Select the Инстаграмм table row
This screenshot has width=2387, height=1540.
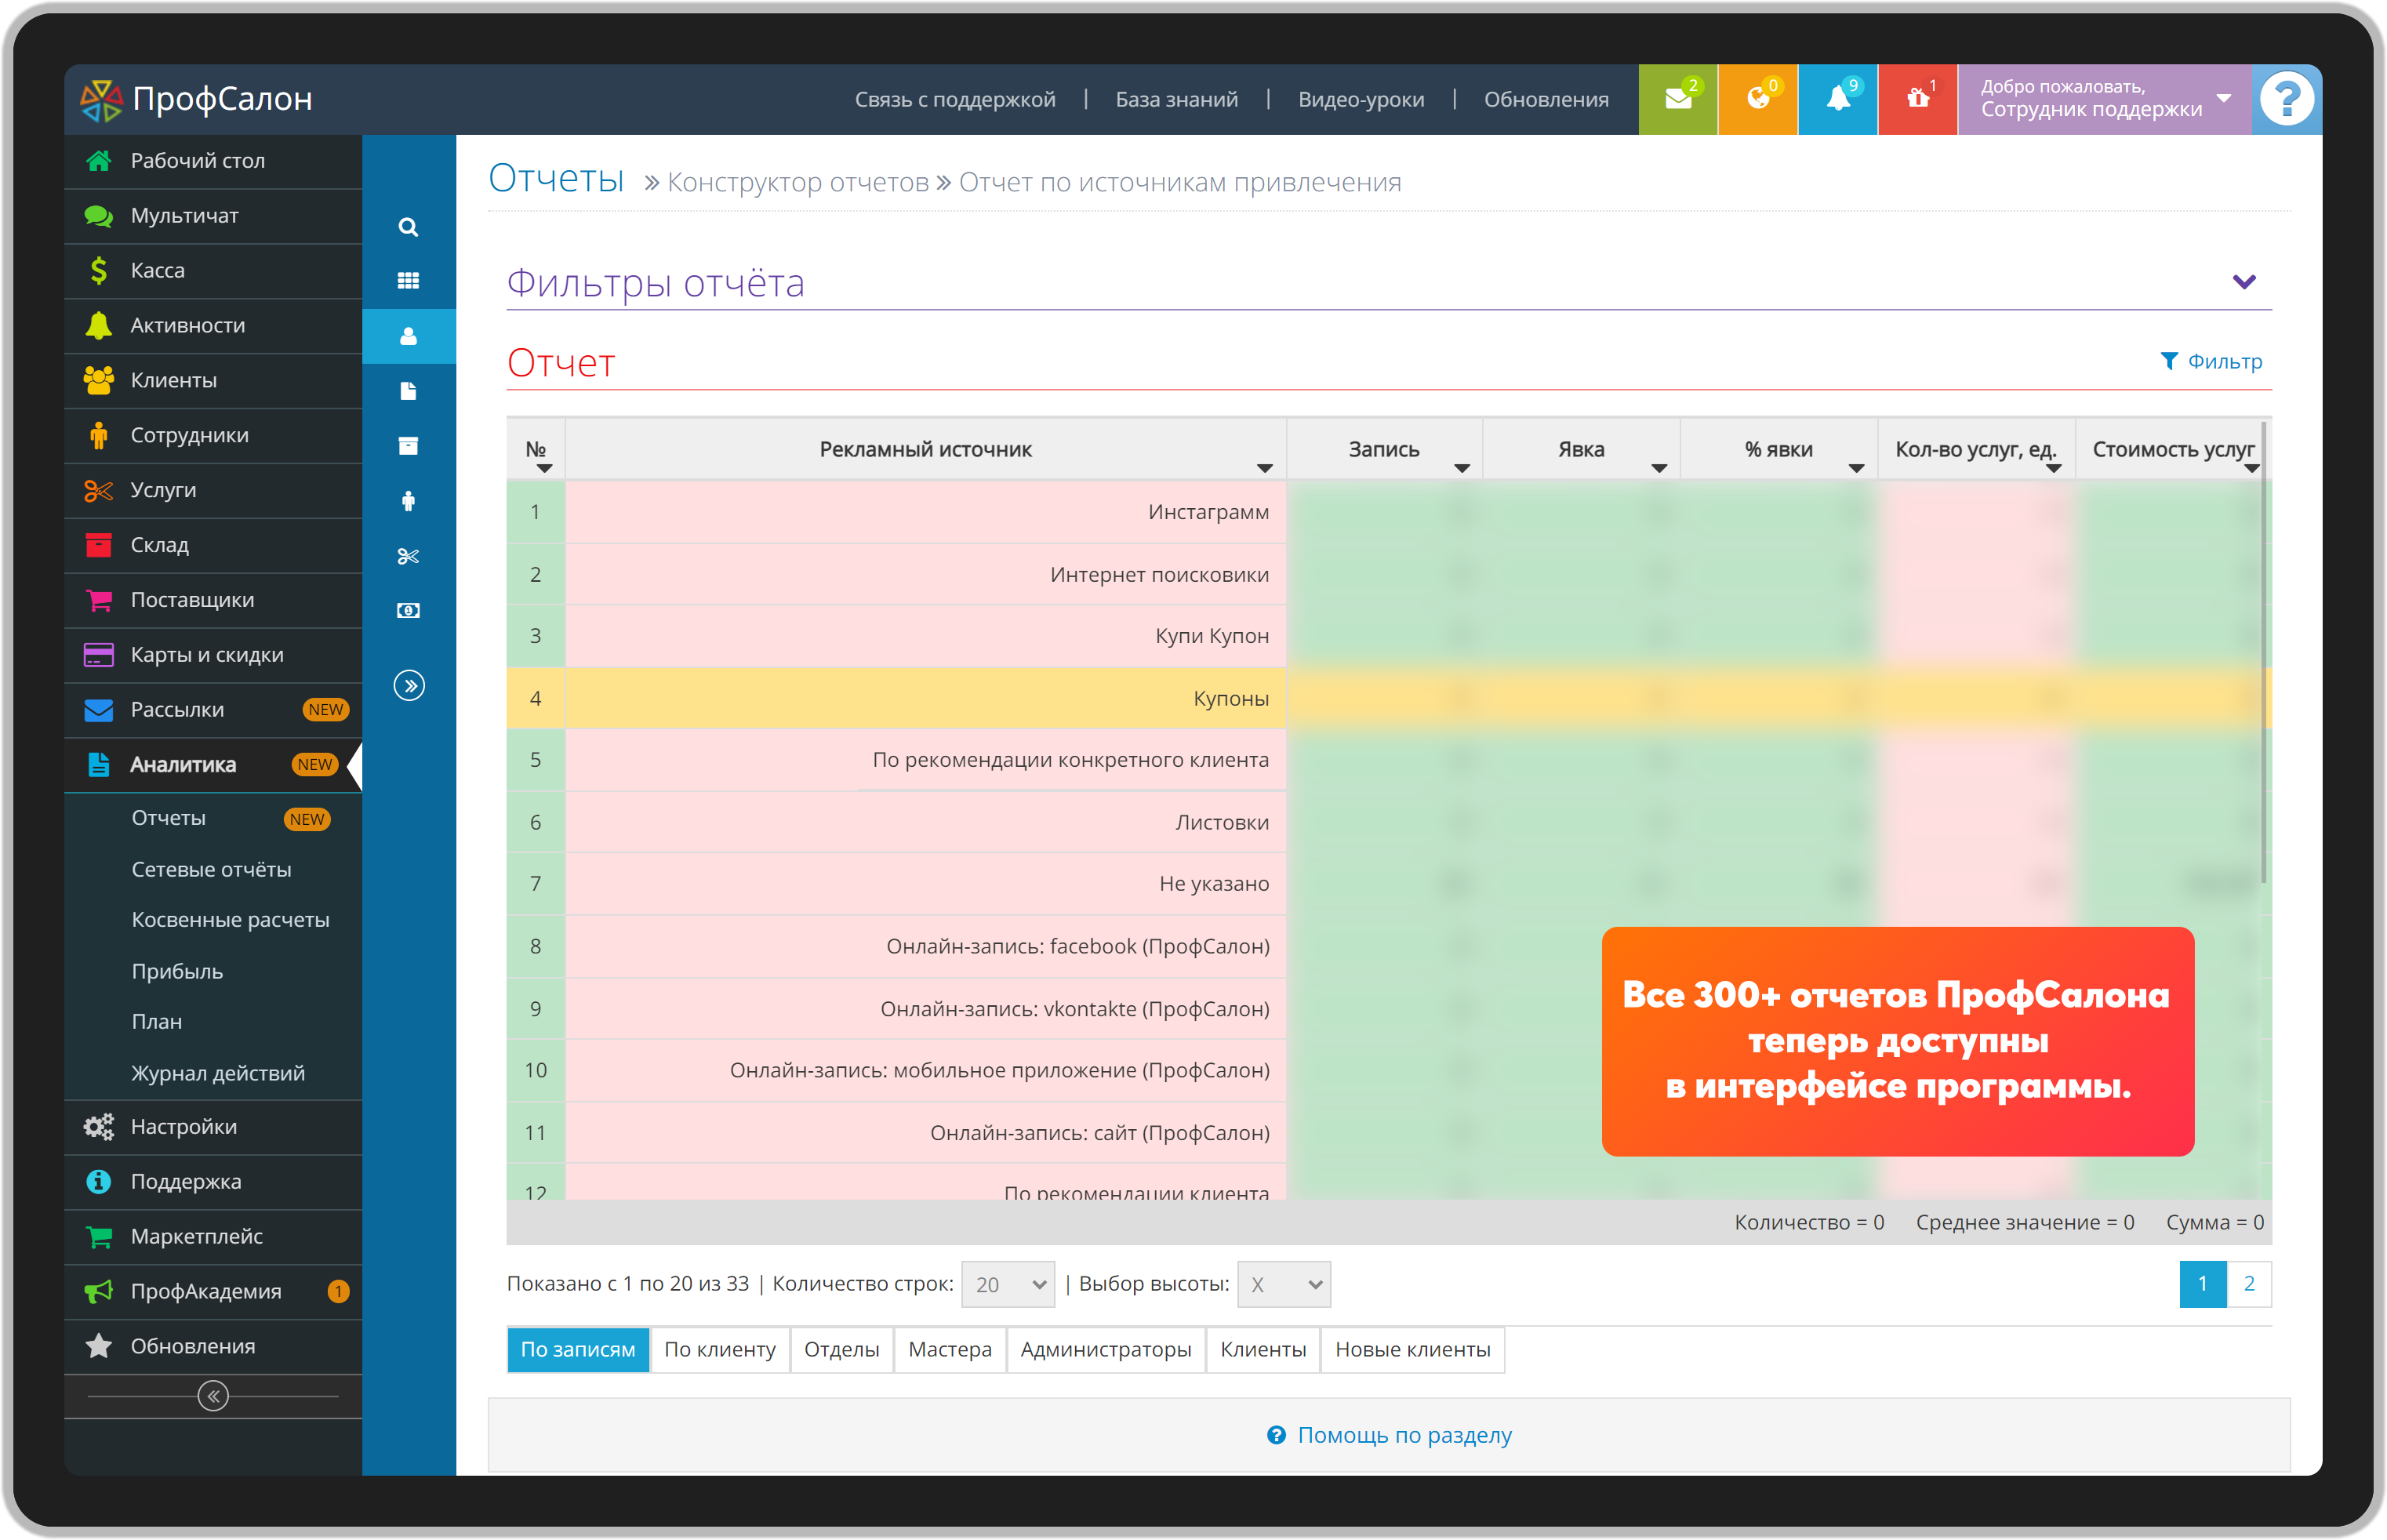point(1389,512)
